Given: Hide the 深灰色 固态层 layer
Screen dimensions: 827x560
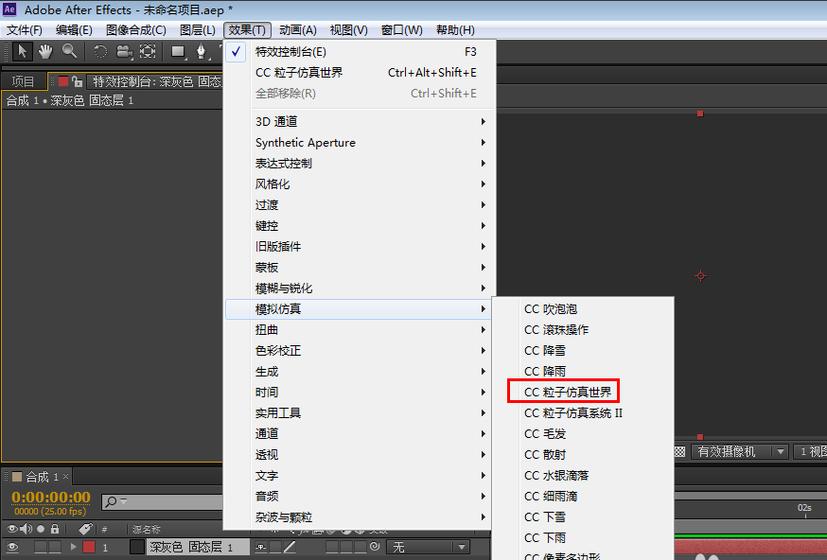Looking at the screenshot, I should pyautogui.click(x=14, y=546).
